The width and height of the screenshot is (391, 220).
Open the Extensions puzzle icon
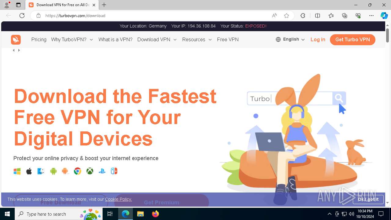tap(303, 16)
